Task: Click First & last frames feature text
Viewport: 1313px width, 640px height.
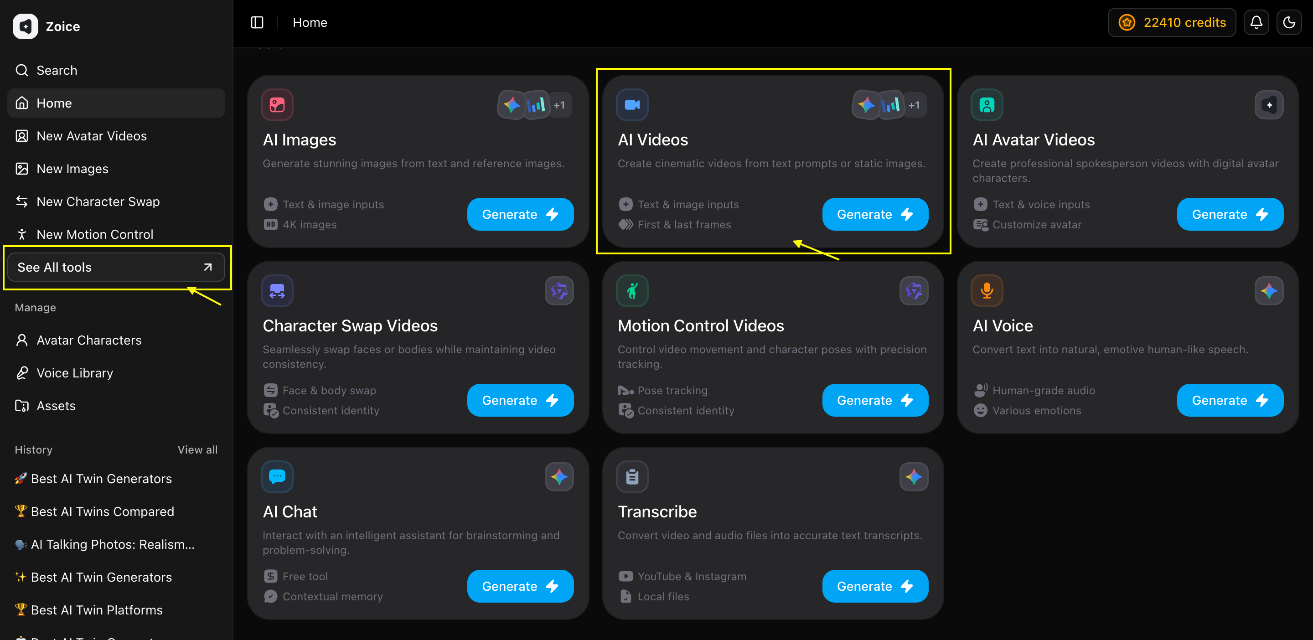Action: (684, 225)
